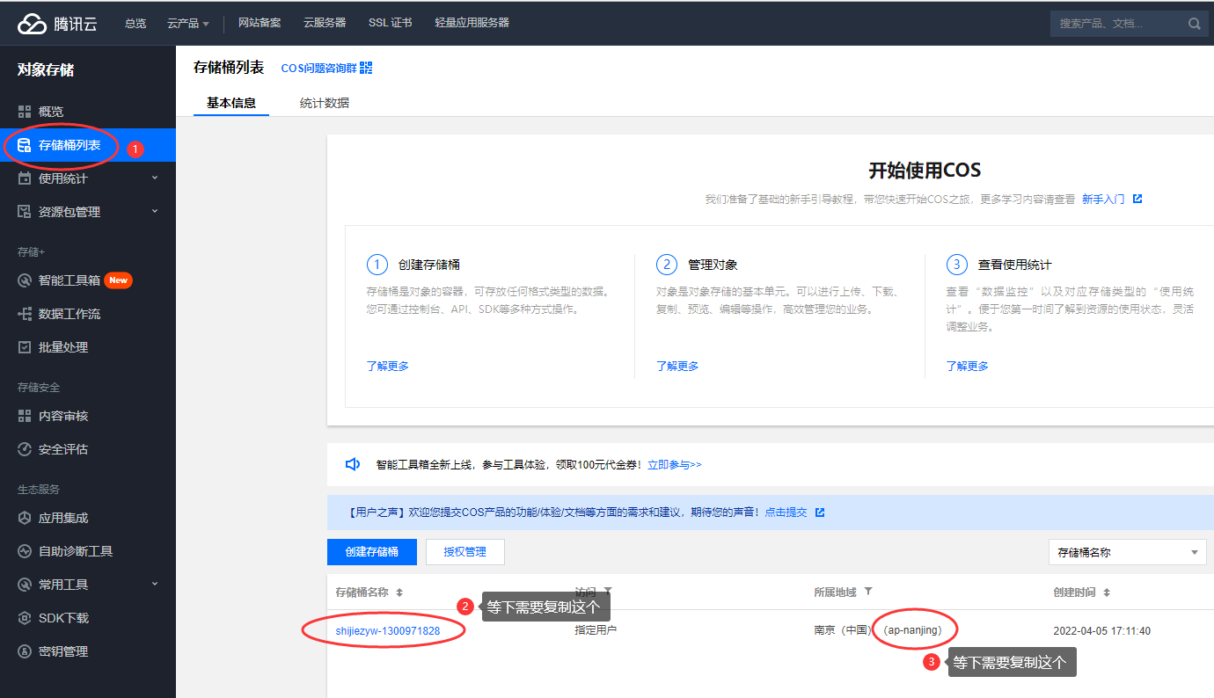
Task: Click the 南京 region cell text
Action: [843, 630]
